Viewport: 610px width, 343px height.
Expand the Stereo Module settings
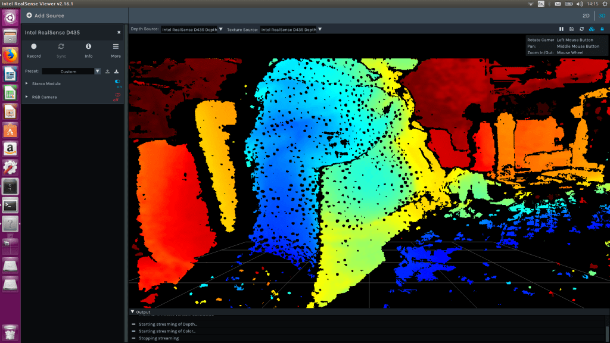click(26, 83)
